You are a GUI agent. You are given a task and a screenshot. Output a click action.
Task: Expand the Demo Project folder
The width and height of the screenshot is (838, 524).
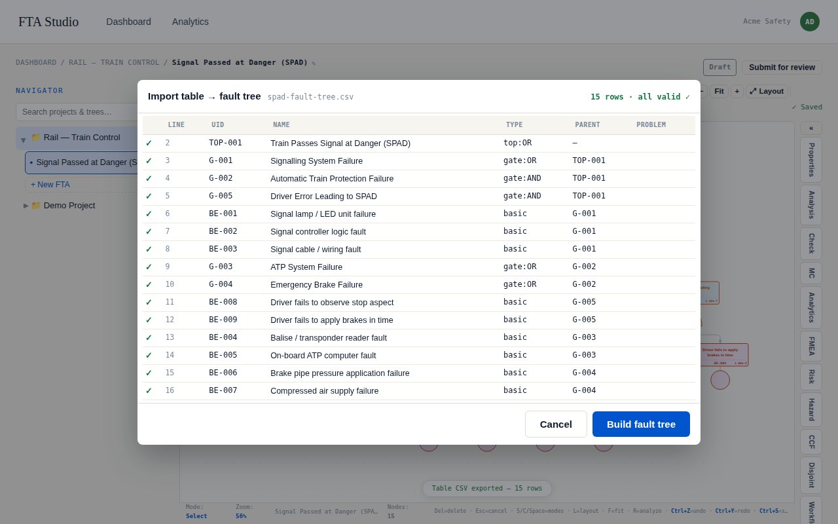coord(26,206)
